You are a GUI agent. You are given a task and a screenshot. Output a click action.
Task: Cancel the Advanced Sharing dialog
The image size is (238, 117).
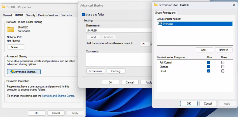pyautogui.click(x=130, y=82)
